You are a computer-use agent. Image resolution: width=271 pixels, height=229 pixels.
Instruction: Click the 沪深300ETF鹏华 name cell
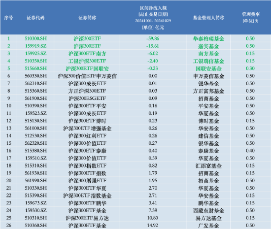pos(87,203)
